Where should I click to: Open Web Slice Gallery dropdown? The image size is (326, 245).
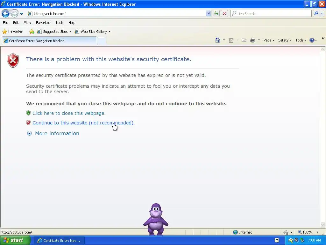tap(93, 32)
